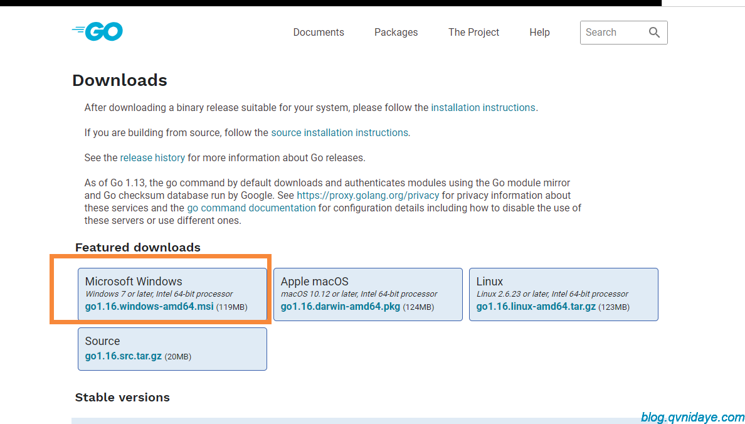Open the Documents menu
The height and width of the screenshot is (424, 745).
coord(319,33)
